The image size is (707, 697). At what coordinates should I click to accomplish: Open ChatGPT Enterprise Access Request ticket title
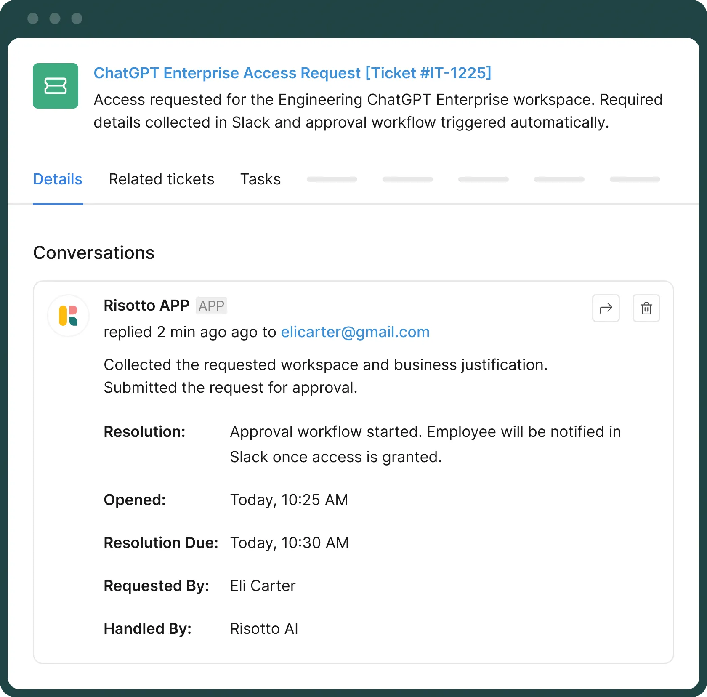tap(292, 73)
